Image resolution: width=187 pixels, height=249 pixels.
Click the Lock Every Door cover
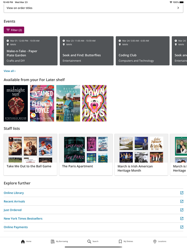click(92, 144)
